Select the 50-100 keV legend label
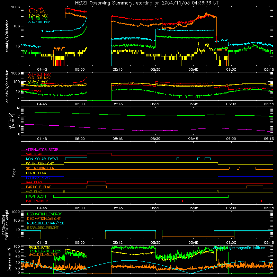The image size is (277, 277). point(39,22)
